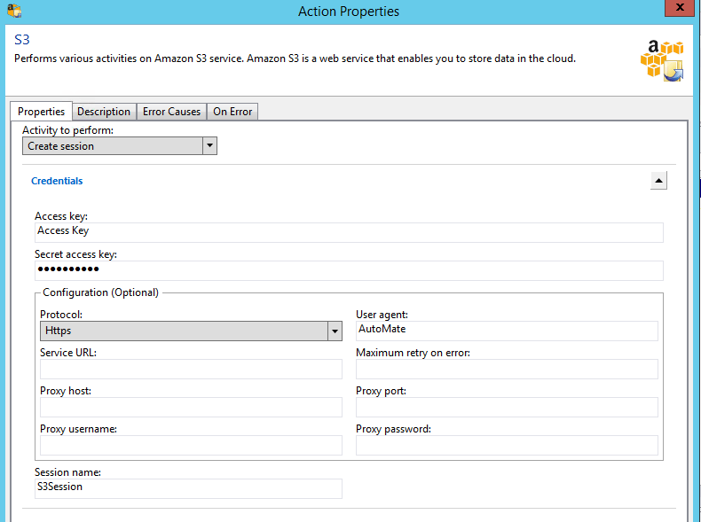
Task: Click inside the Proxy password field
Action: [507, 445]
